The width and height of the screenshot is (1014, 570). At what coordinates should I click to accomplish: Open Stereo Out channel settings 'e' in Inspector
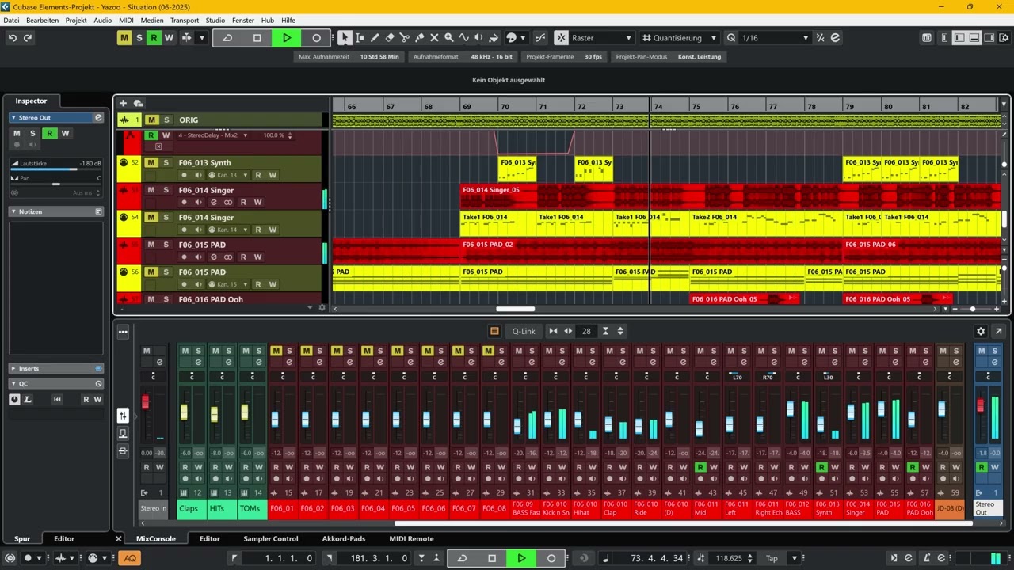click(98, 117)
